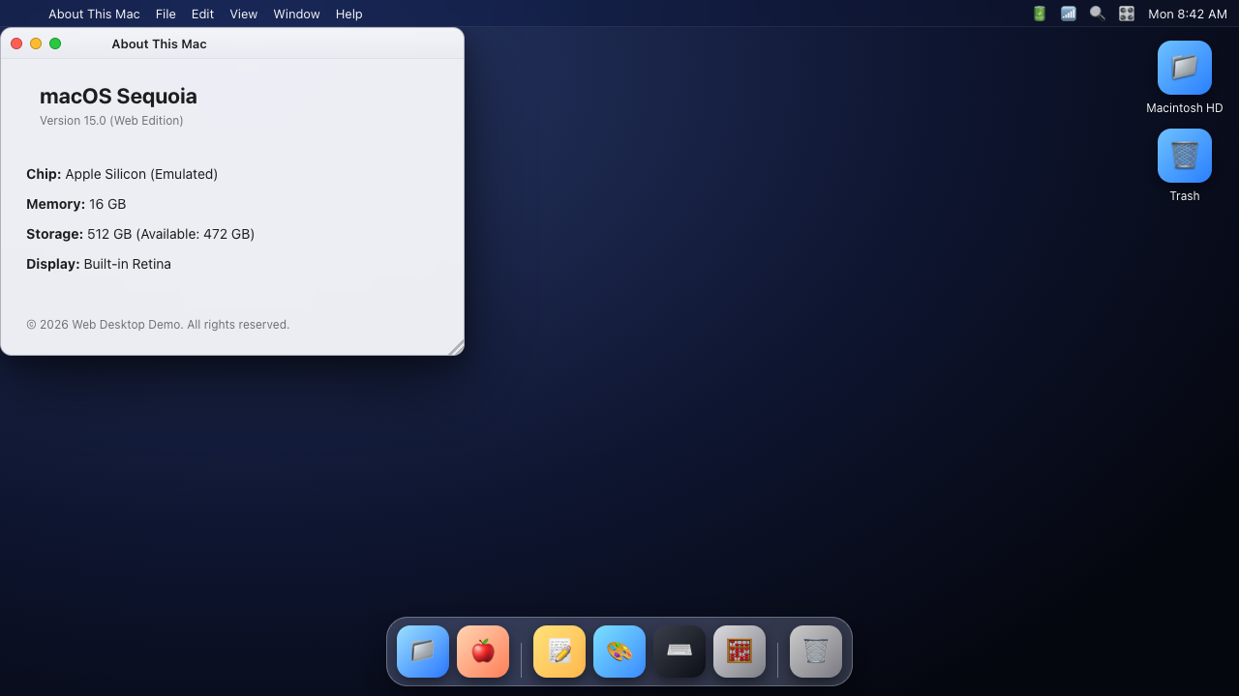Click the About This Mac window title bar

pyautogui.click(x=232, y=43)
